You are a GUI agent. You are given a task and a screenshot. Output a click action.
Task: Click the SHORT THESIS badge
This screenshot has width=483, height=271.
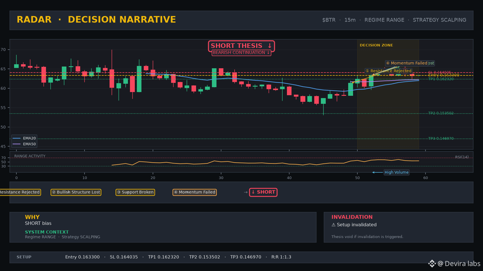pos(241,46)
